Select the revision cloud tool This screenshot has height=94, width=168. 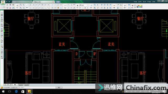(x=48, y=5)
